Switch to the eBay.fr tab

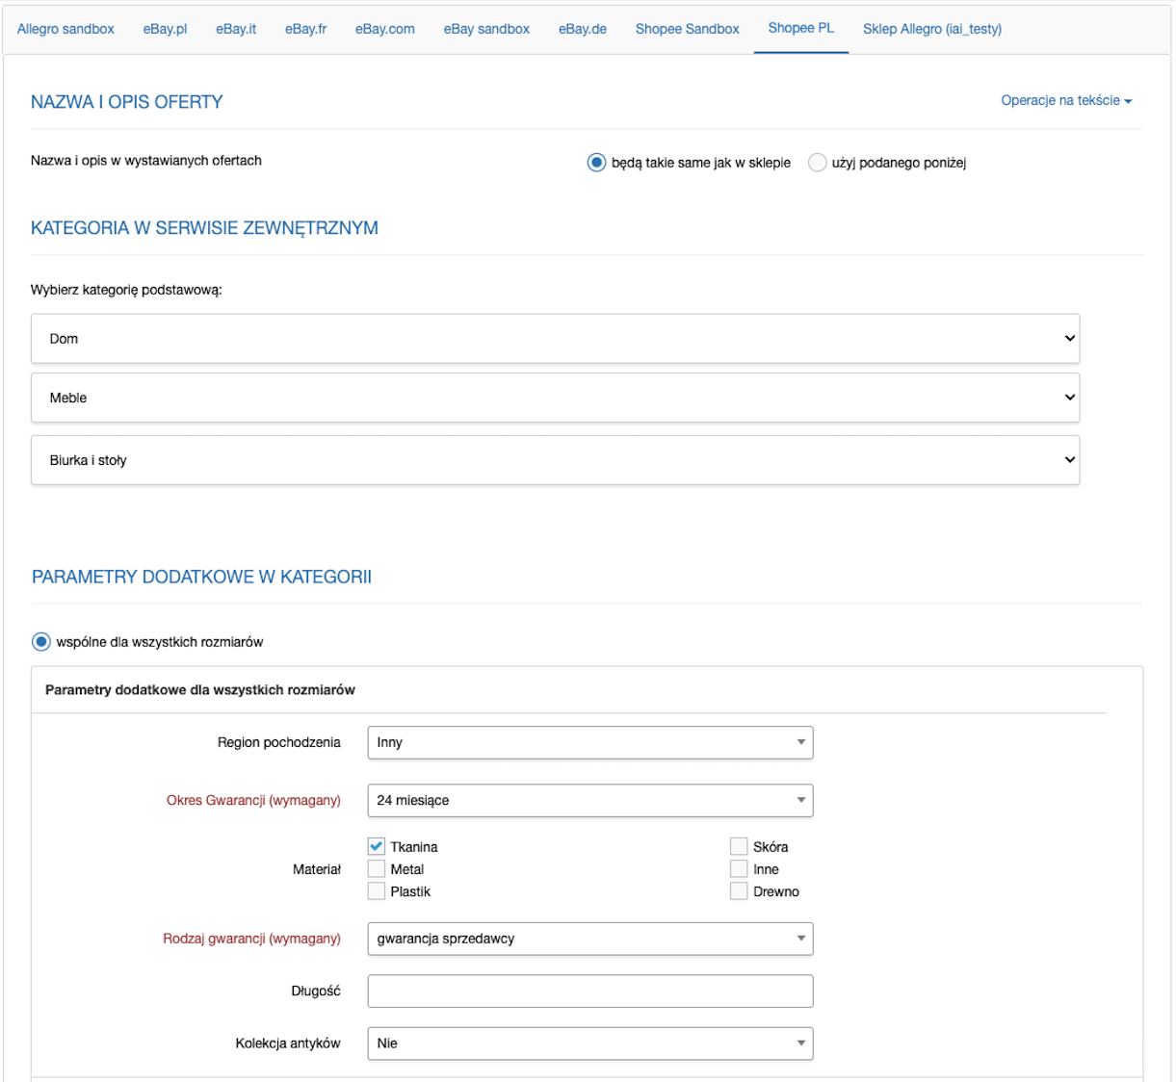(305, 29)
